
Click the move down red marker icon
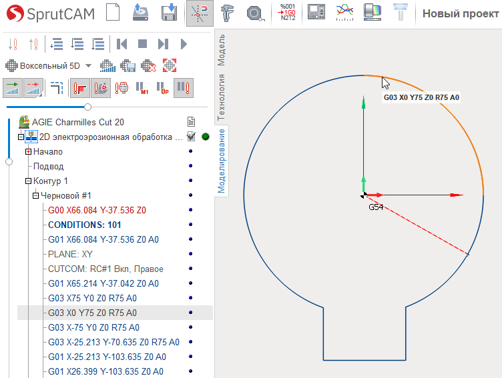[13, 44]
